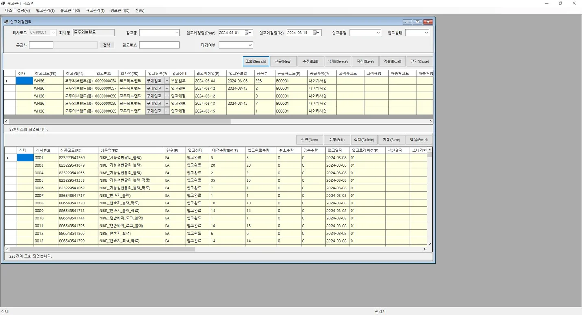Click 엑셀(Excel) above the upper receipt grid
This screenshot has height=315, width=582.
click(392, 61)
